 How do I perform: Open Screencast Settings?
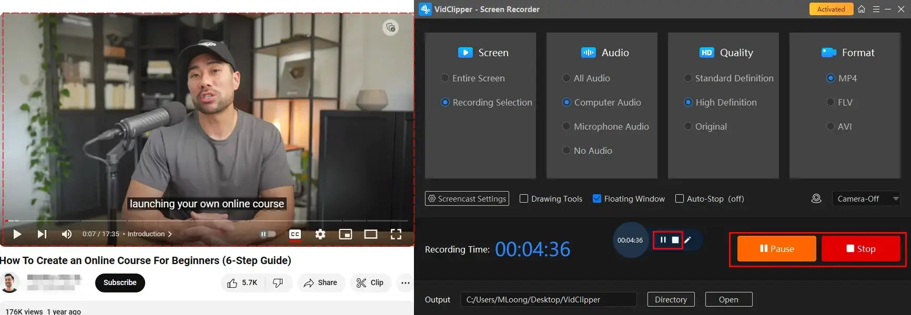tap(467, 198)
